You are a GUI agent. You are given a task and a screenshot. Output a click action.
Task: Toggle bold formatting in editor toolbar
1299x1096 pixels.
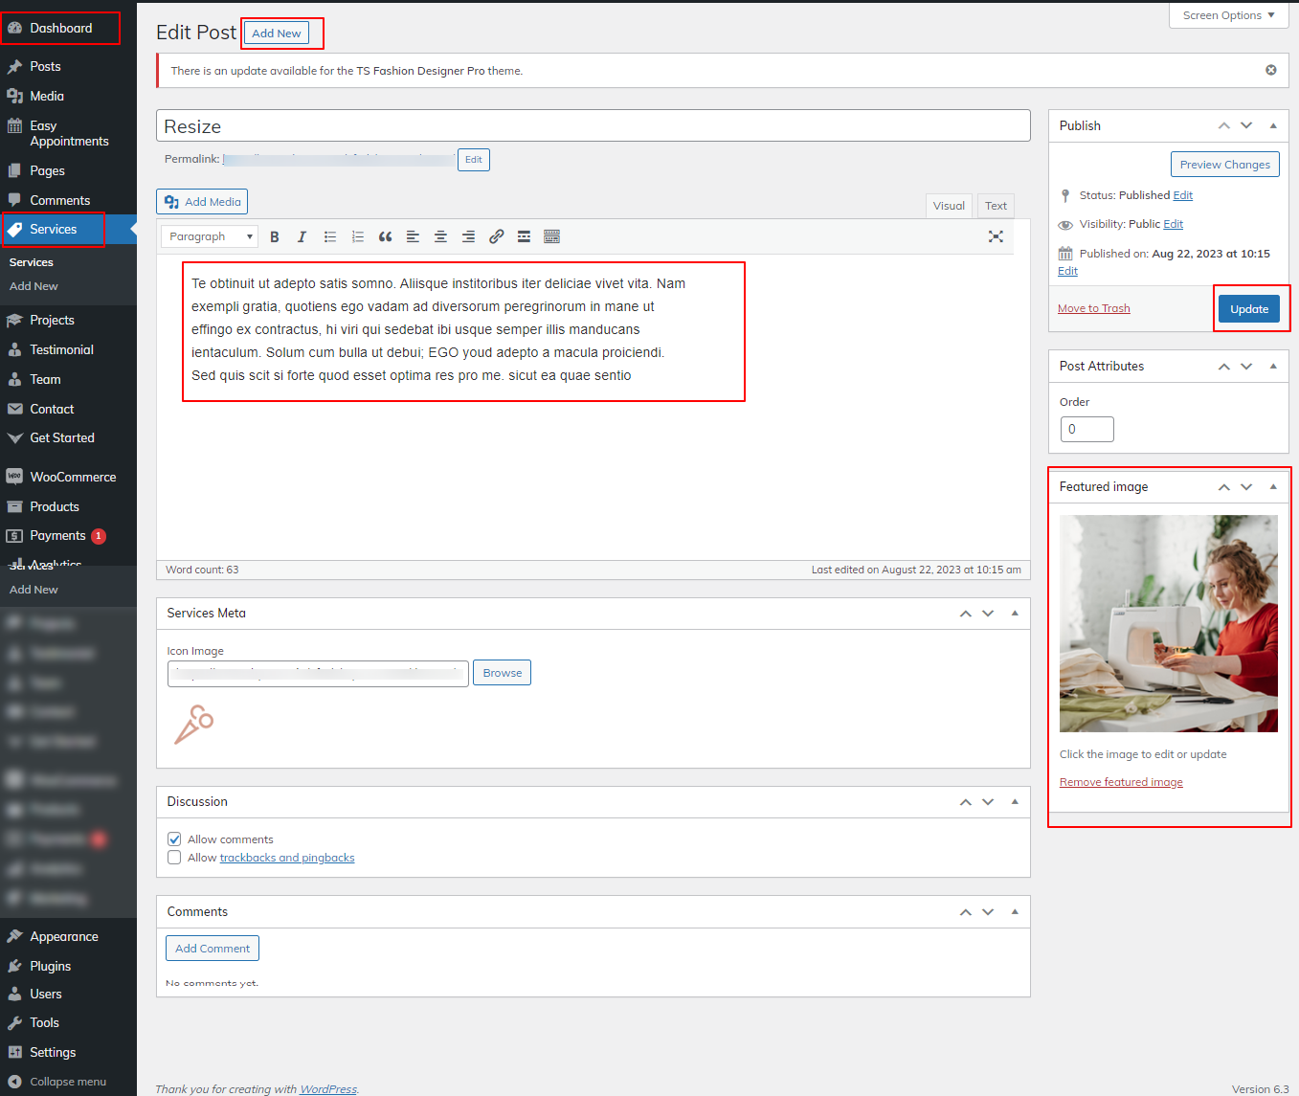click(x=275, y=236)
